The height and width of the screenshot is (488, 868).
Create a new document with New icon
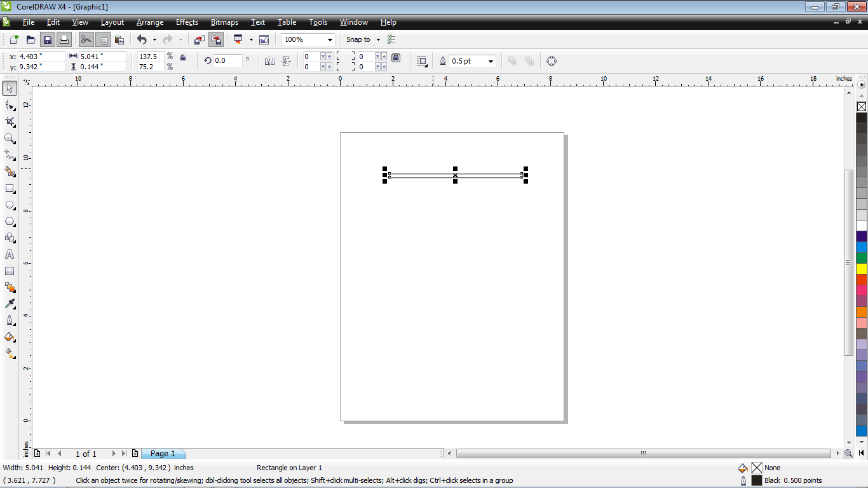click(x=14, y=39)
